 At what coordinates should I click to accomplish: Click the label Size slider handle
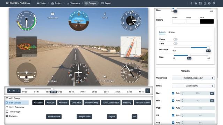(189, 55)
